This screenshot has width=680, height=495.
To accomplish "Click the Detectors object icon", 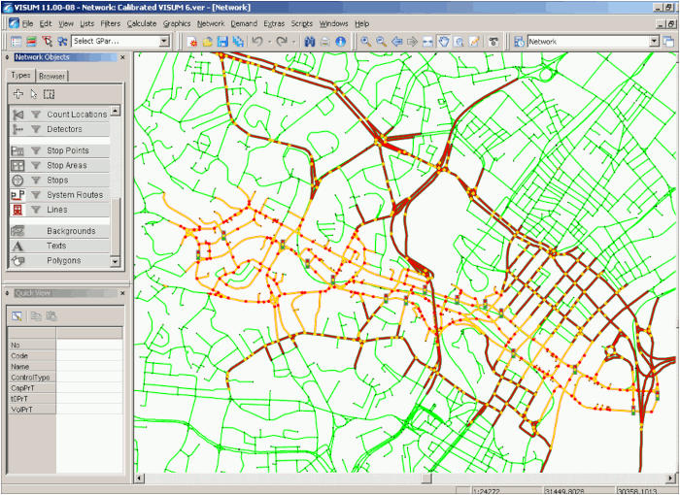I will [x=17, y=129].
